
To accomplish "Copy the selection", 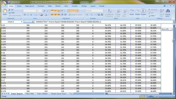I will click(x=12, y=13).
